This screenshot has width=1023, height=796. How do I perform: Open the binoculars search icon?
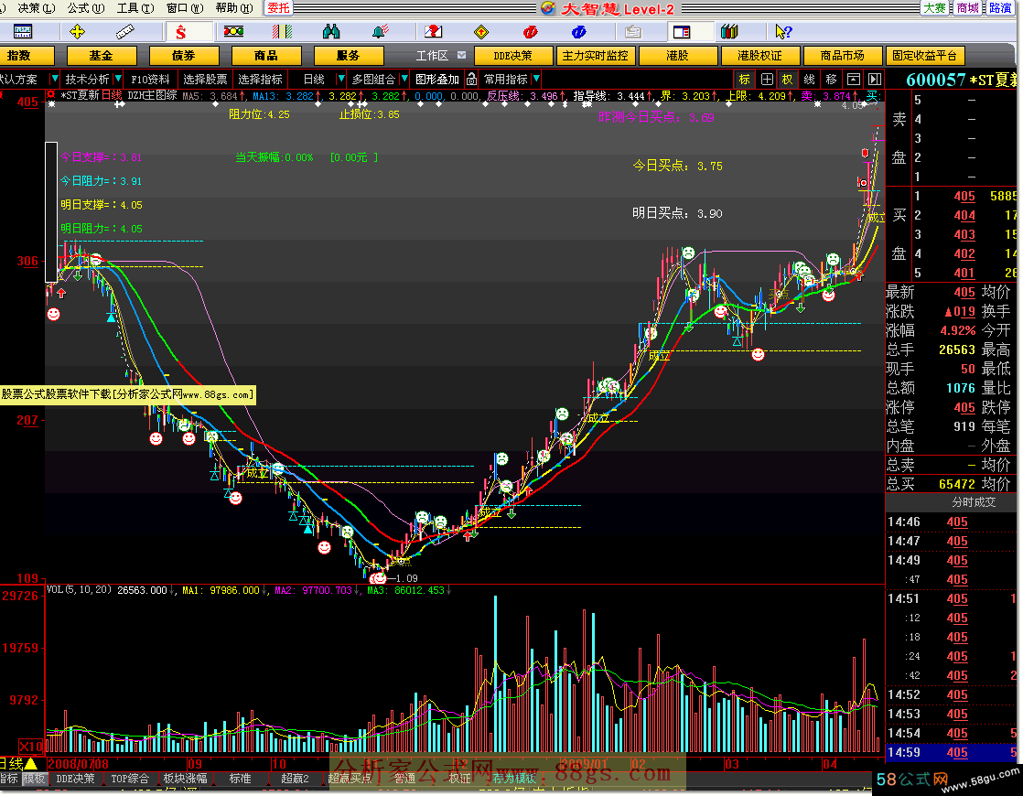click(331, 31)
